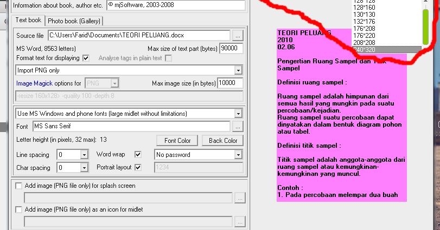The width and height of the screenshot is (440, 230).
Task: Click the green screen-size list scrollbar thumb
Action: [x=426, y=27]
